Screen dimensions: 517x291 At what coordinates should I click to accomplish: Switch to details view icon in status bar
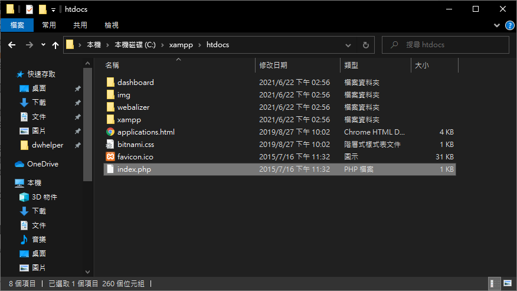[493, 283]
